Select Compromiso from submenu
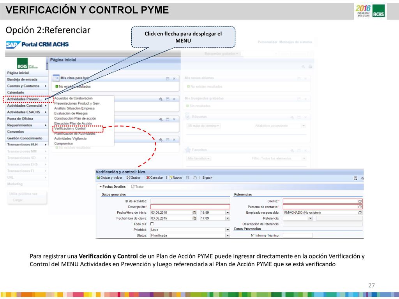Screen dimensions: 399x299 pyautogui.click(x=64, y=144)
